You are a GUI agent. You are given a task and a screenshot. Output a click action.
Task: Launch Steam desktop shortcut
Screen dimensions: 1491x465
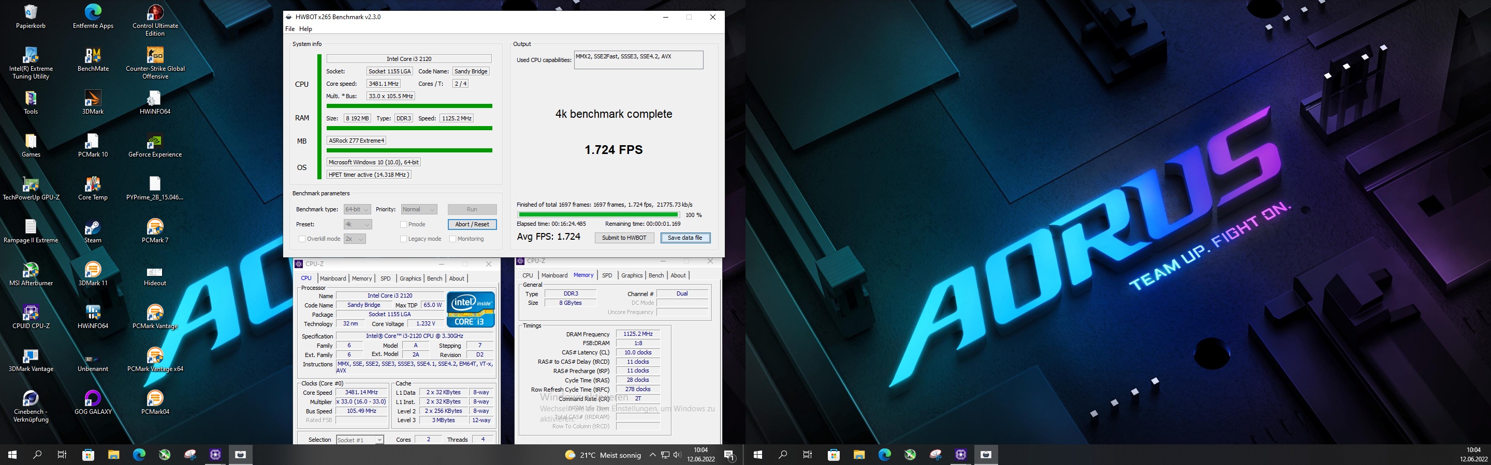pyautogui.click(x=93, y=231)
